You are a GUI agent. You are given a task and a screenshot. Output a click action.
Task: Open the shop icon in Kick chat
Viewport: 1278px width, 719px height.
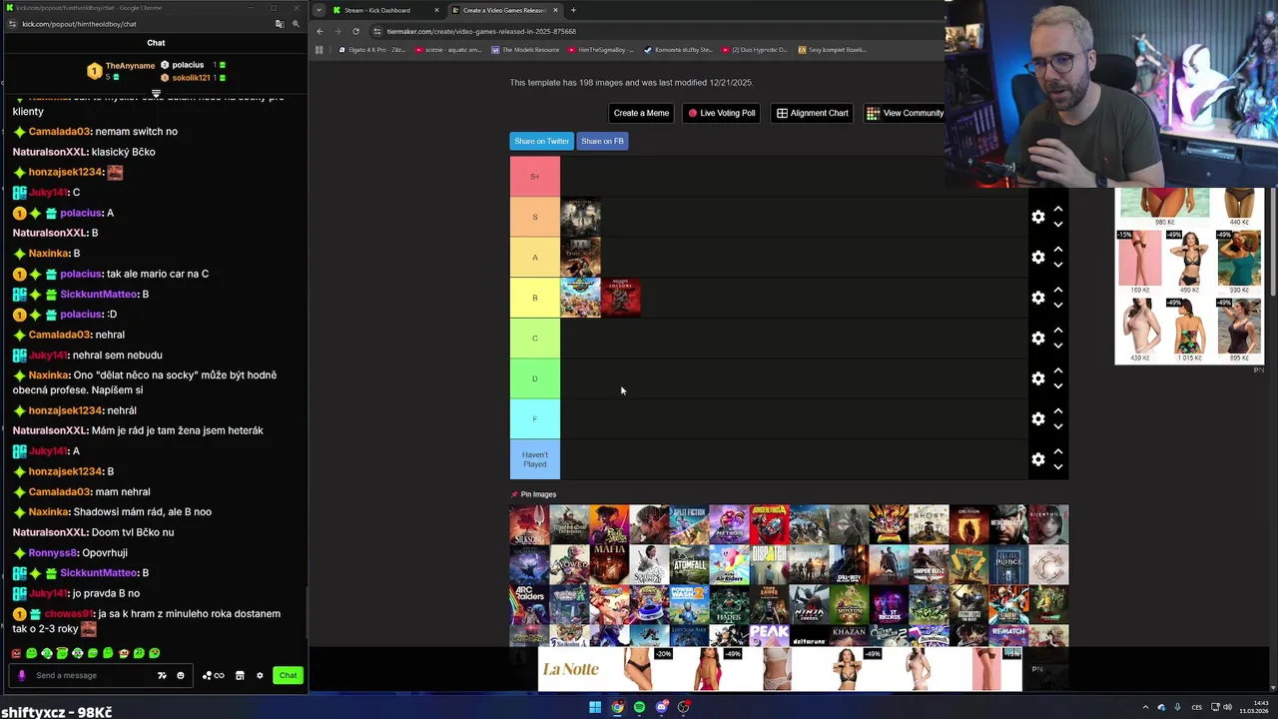click(x=240, y=675)
